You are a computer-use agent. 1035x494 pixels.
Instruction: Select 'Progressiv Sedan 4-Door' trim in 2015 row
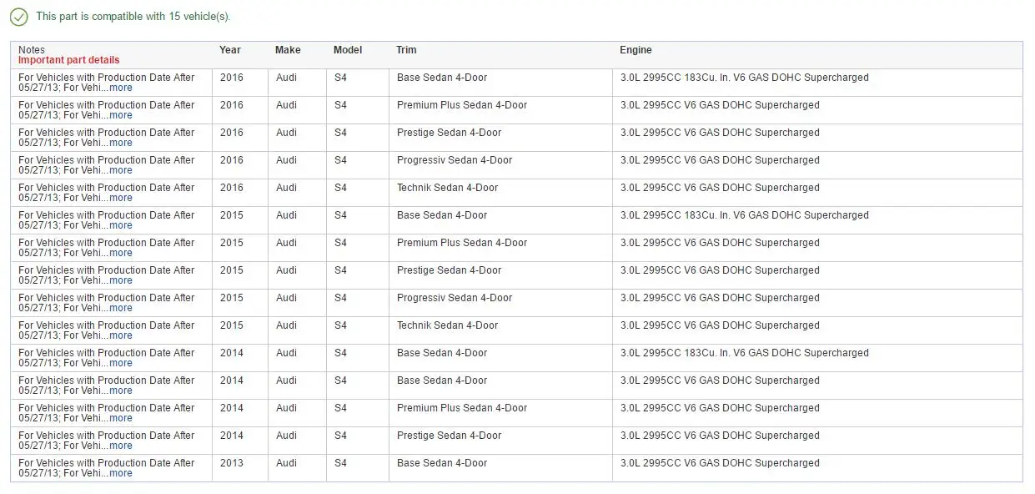pos(455,298)
